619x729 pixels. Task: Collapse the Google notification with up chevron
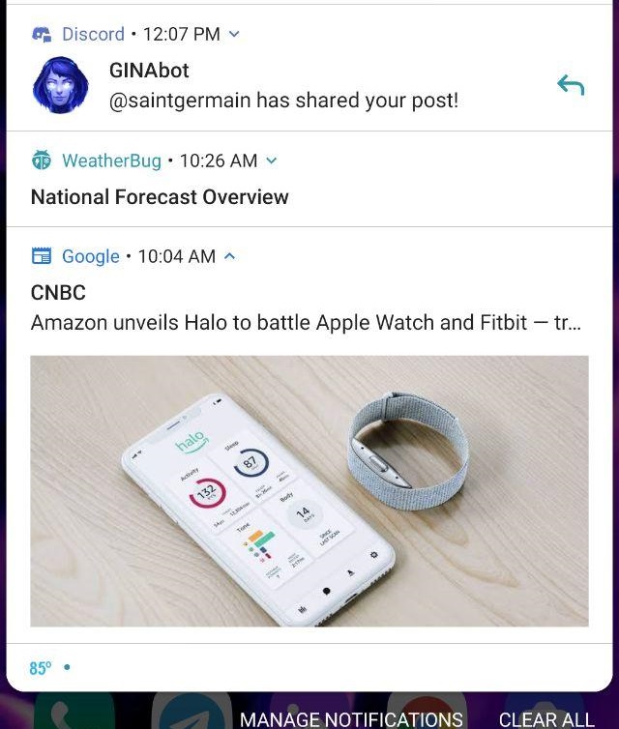pos(230,256)
